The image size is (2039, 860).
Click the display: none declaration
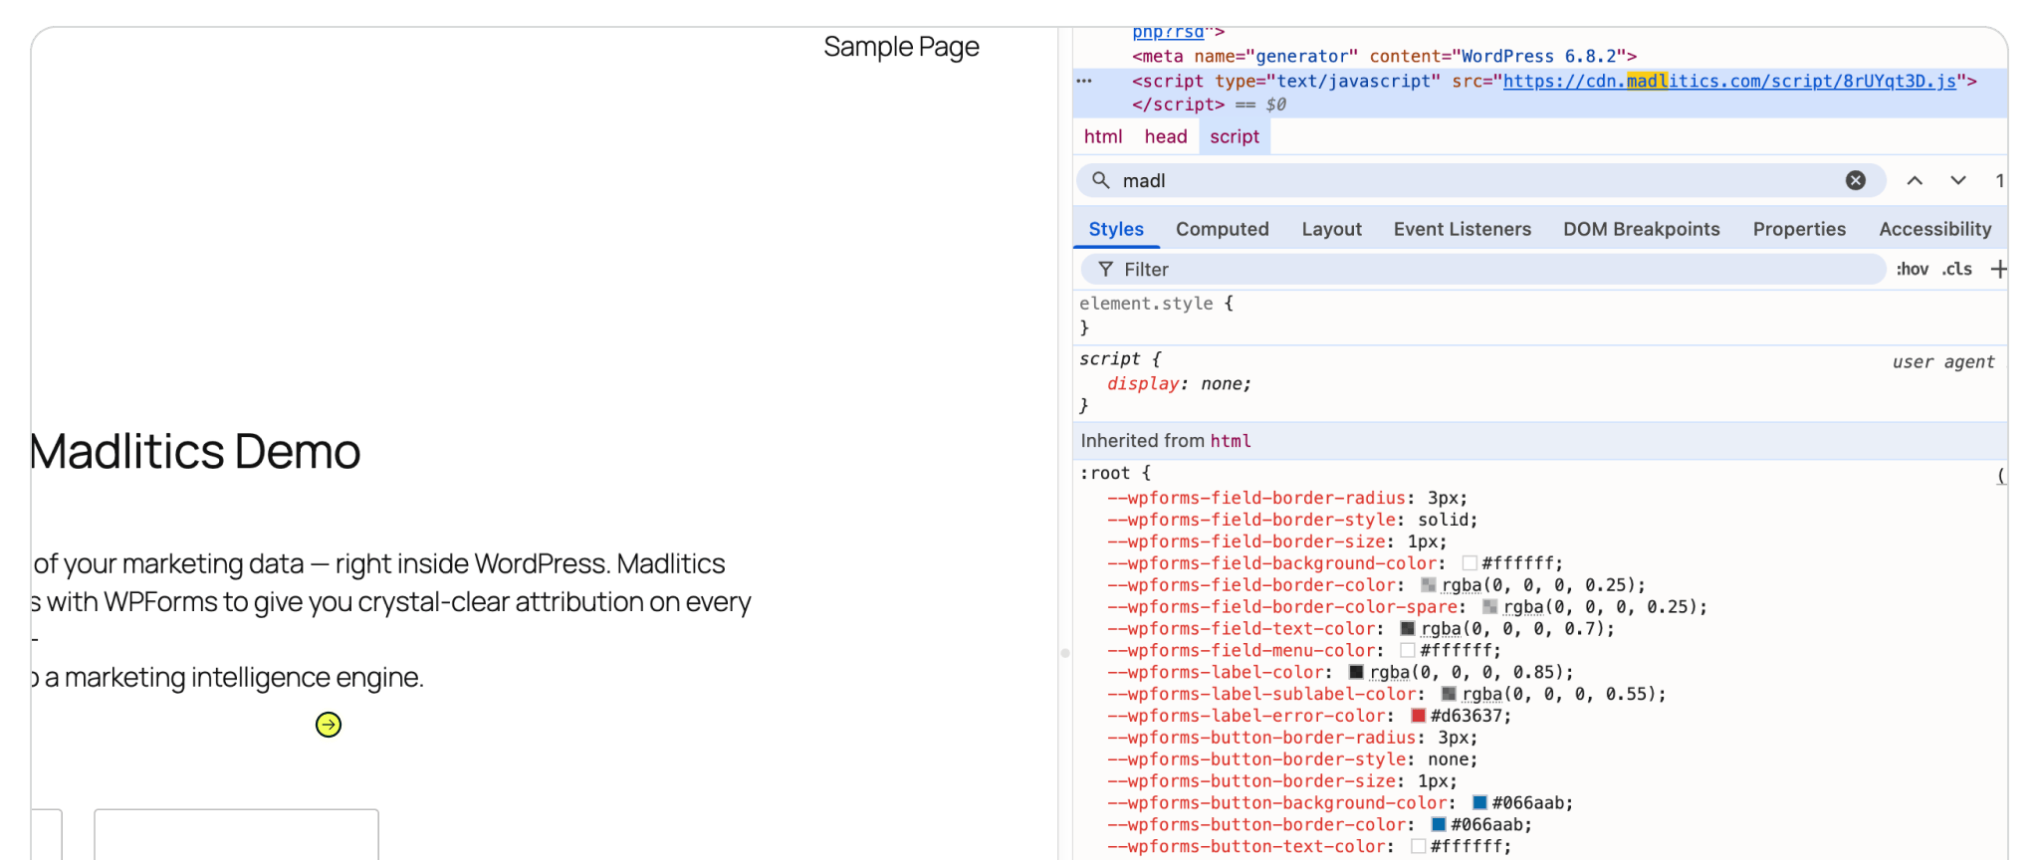pyautogui.click(x=1179, y=384)
